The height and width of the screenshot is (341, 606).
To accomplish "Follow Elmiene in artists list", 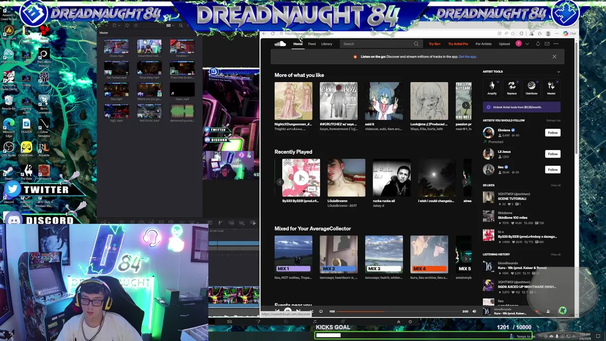I will [x=553, y=133].
